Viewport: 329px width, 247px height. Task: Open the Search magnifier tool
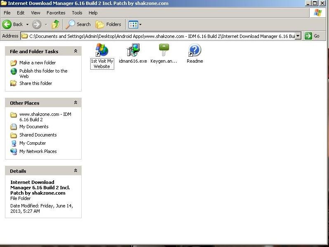click(x=78, y=24)
